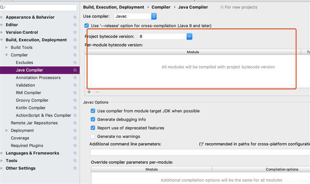Click the Module column header in bytecode table
Viewport: 310px width, 184px height.
click(x=193, y=52)
